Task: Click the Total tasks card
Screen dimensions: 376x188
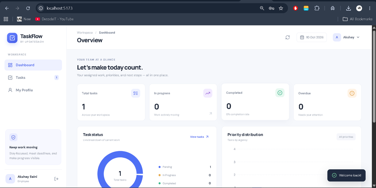Action: pyautogui.click(x=111, y=102)
